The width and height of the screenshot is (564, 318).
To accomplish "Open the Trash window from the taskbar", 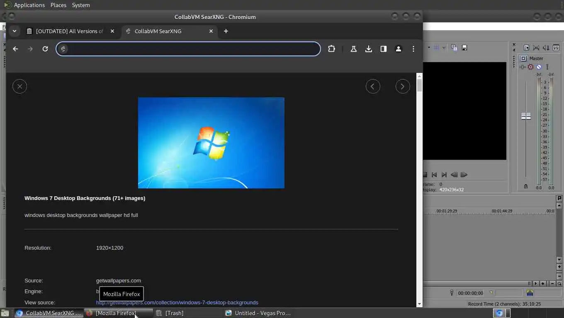I will tap(188, 313).
